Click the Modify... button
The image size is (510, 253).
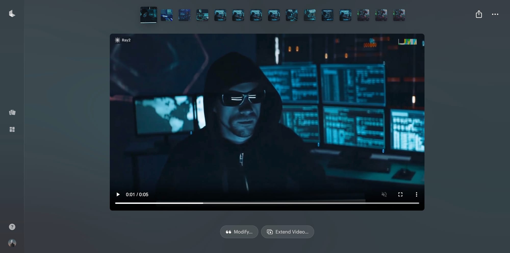pyautogui.click(x=239, y=232)
